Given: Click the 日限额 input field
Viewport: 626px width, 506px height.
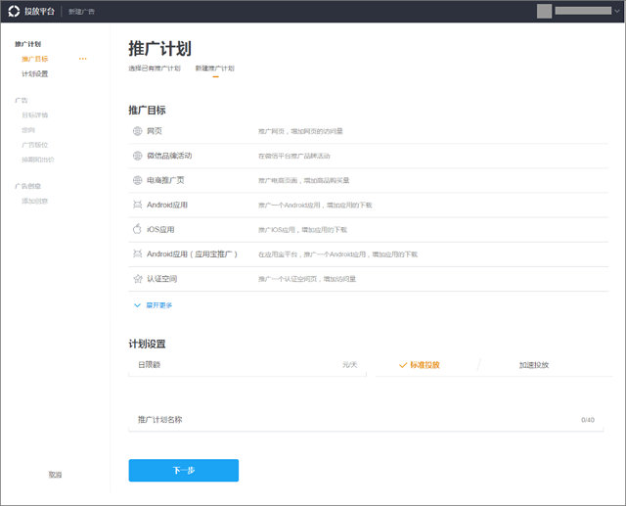Looking at the screenshot, I should pos(245,365).
